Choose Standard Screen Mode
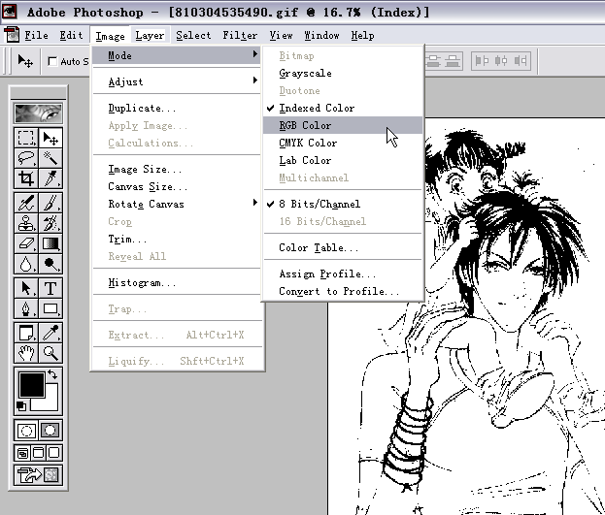Screen dimensions: 605x515 pyautogui.click(x=22, y=453)
